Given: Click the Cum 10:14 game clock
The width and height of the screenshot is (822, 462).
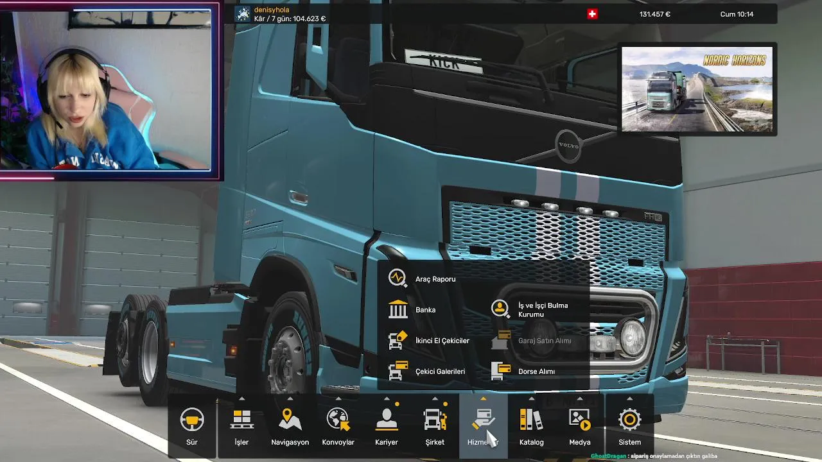Looking at the screenshot, I should click(x=737, y=14).
